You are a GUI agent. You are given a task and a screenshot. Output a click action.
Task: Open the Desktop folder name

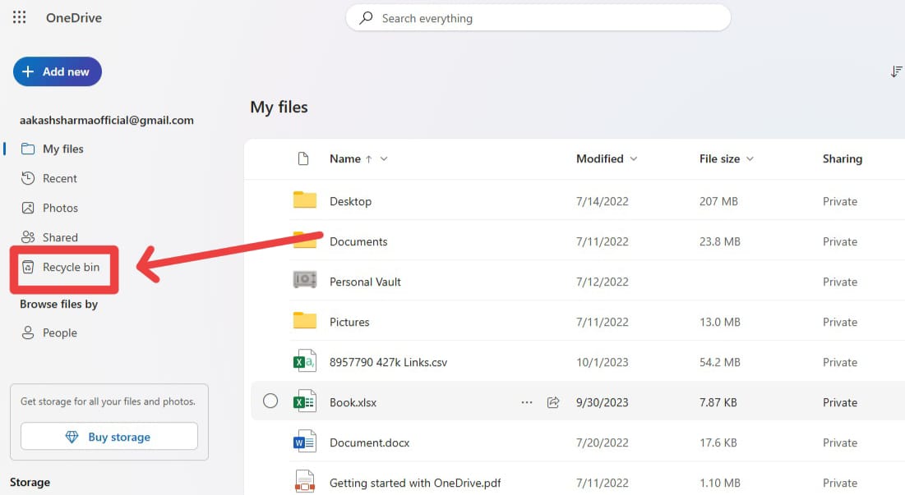[350, 201]
